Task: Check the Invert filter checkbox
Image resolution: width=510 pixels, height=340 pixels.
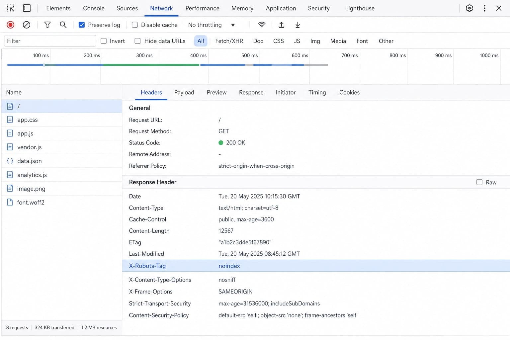Action: (x=104, y=41)
